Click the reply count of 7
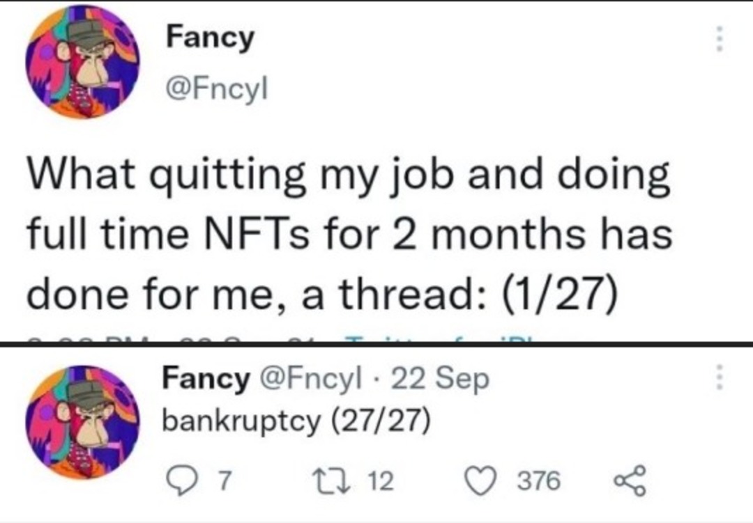753x523 pixels. click(223, 480)
